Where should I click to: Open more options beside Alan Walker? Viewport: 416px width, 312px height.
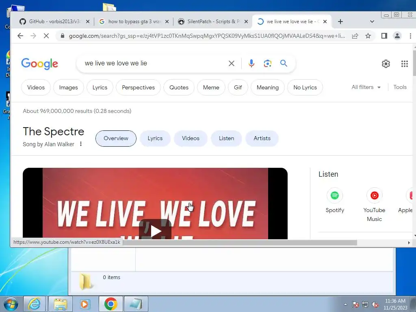[x=81, y=144]
